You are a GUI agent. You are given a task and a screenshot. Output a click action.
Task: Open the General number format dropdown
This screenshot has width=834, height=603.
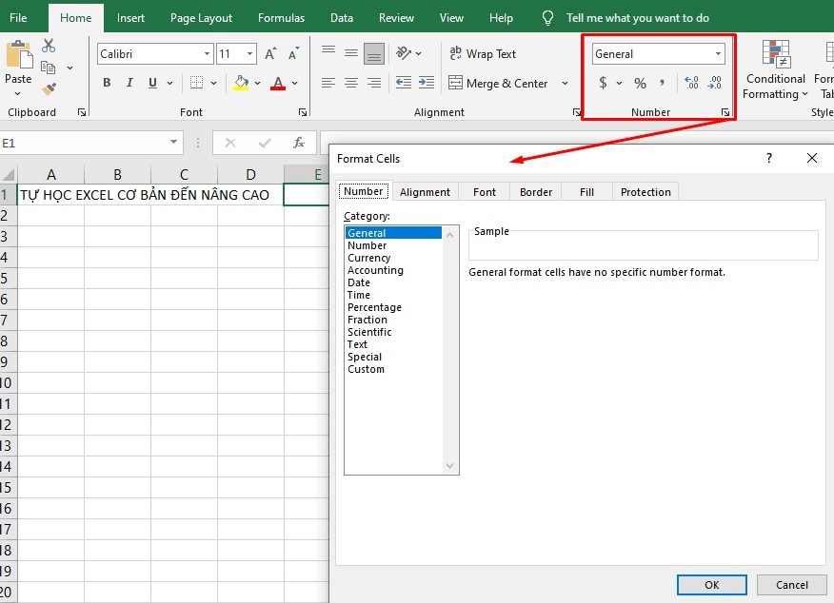click(717, 54)
